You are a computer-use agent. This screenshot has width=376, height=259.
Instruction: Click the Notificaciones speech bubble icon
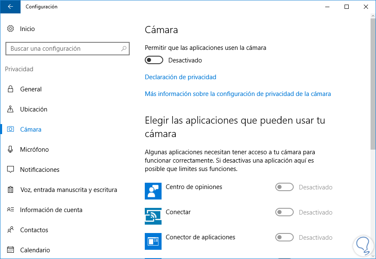[x=11, y=170]
